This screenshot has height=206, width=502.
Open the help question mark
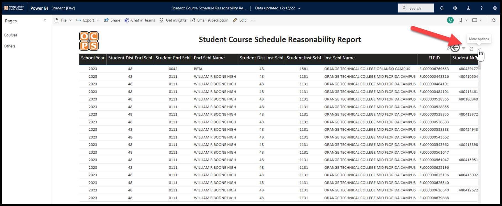[482, 8]
